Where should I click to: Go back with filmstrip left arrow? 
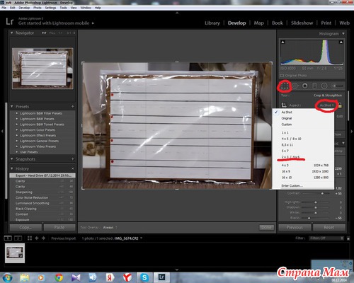point(37,238)
